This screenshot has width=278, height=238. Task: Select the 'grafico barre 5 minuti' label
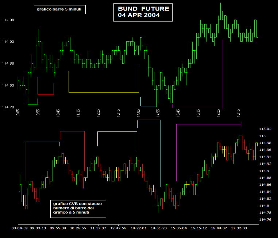tap(60, 9)
